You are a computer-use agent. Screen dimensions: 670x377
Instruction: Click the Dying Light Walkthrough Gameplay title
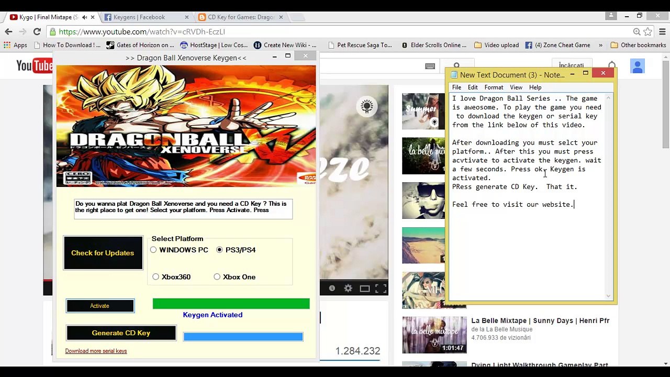click(540, 365)
